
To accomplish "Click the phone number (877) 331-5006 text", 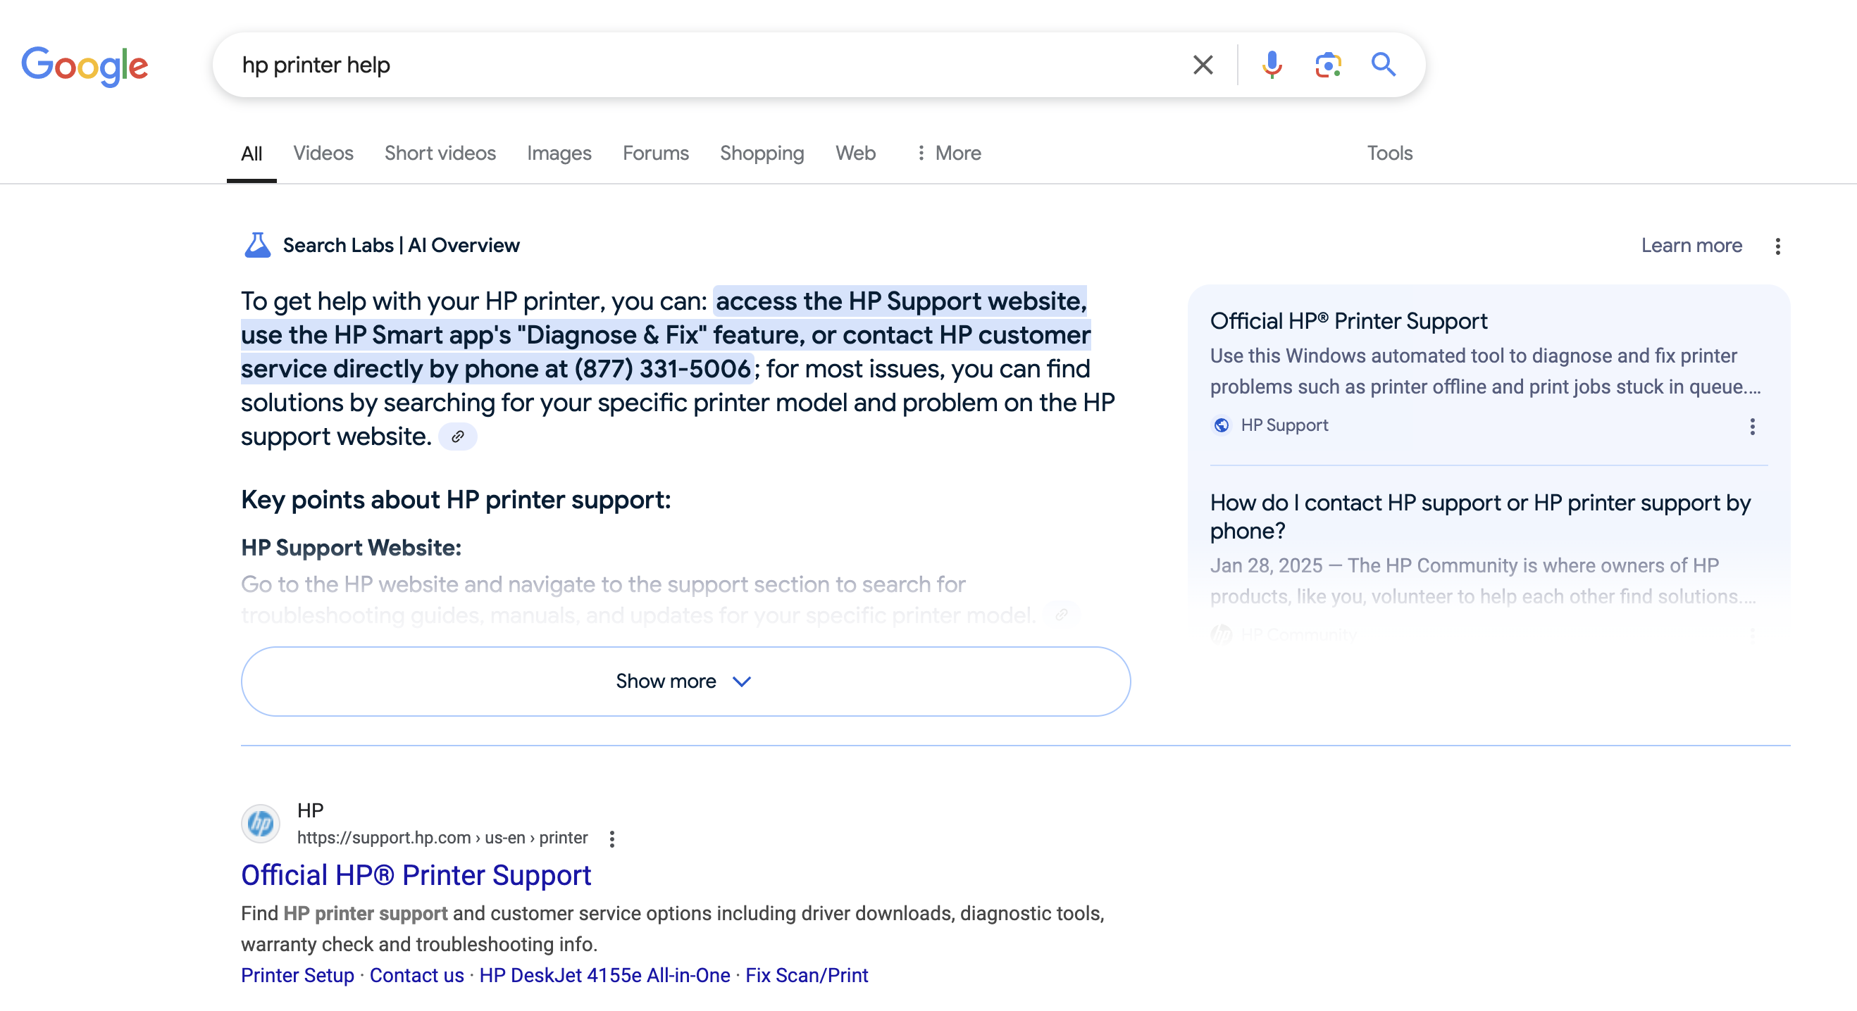I will [662, 369].
